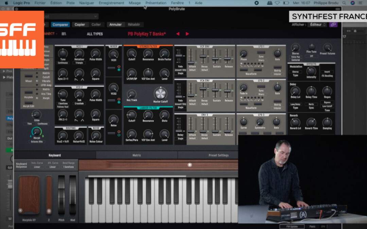This screenshot has height=229, width=367.
Task: Click VCO1 teal Ladder routing circle in mixer
Action: coord(119,70)
